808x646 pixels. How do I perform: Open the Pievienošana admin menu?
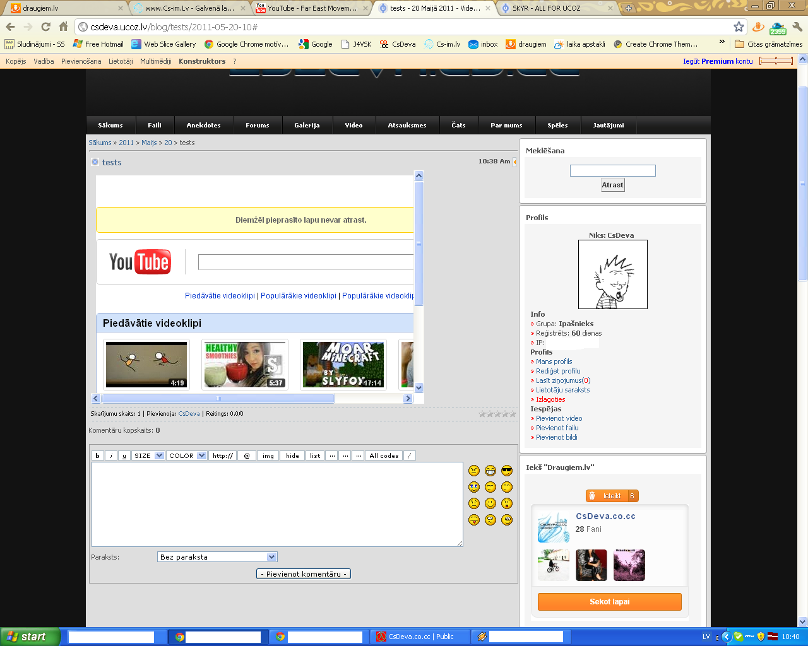[81, 61]
